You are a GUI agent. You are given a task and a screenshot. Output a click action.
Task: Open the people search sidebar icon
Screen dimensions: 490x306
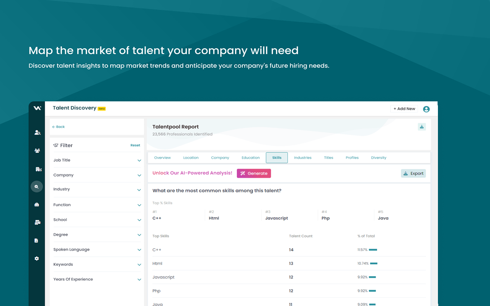point(37,132)
